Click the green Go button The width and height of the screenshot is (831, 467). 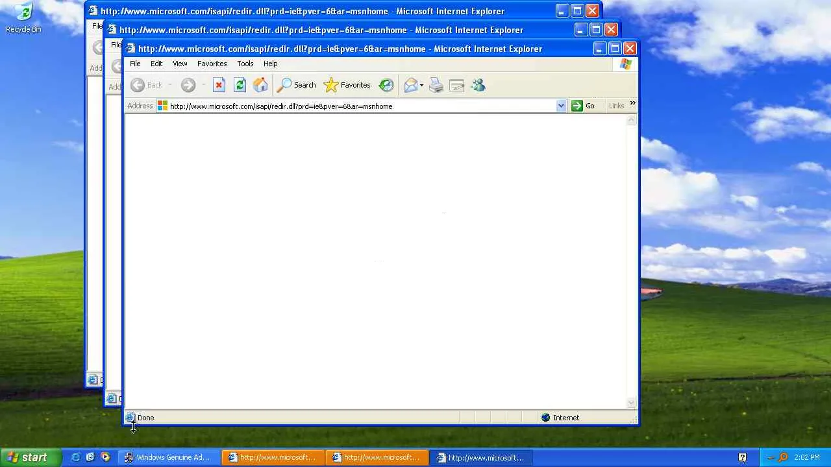(583, 106)
